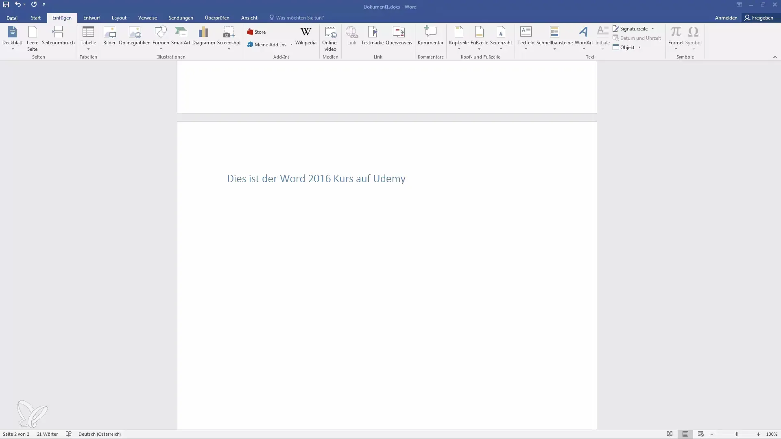Open the Screenshot dropdown
The image size is (781, 439).
coord(229,38)
